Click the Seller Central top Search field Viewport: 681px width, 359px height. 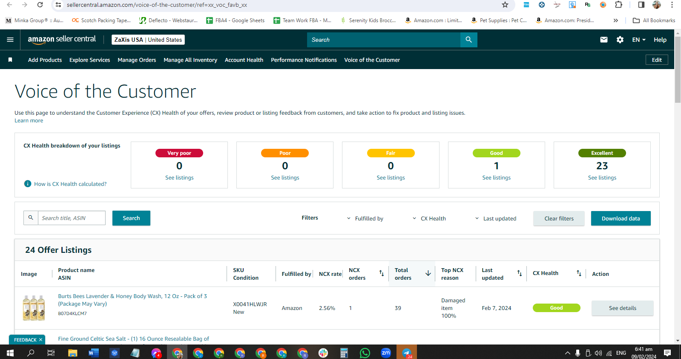(x=384, y=40)
